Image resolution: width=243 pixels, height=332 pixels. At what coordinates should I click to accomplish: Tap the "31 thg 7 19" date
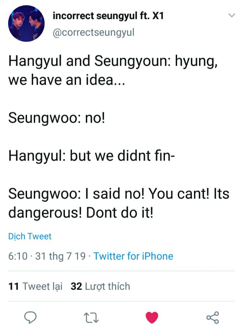click(60, 256)
